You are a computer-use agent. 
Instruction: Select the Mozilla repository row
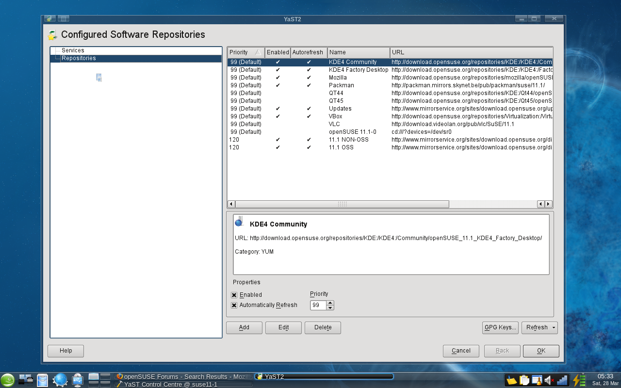coord(390,78)
